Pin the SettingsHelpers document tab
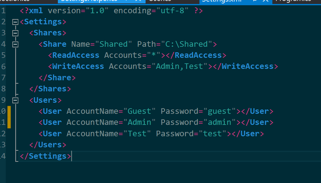The height and width of the screenshot is (183, 321). [126, 2]
